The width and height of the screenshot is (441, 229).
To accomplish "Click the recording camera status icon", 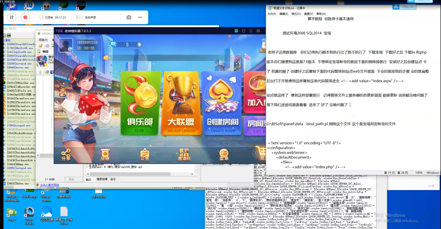I will pyautogui.click(x=41, y=18).
